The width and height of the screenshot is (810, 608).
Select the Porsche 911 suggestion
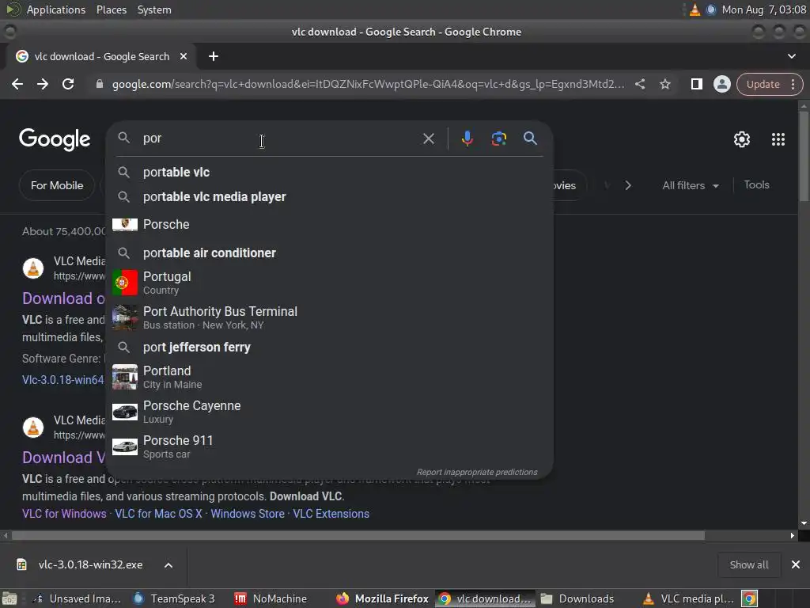coord(329,446)
